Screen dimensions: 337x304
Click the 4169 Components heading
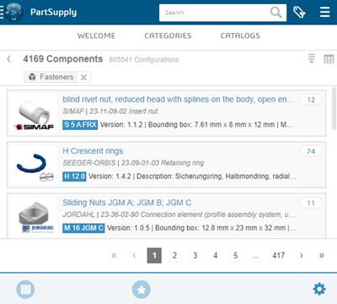coord(63,59)
